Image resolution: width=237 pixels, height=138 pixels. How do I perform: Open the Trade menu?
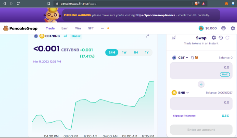tap(50, 28)
